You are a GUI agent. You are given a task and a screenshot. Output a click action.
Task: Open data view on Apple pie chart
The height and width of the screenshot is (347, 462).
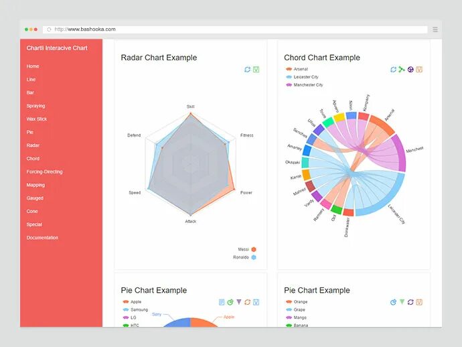(222, 302)
